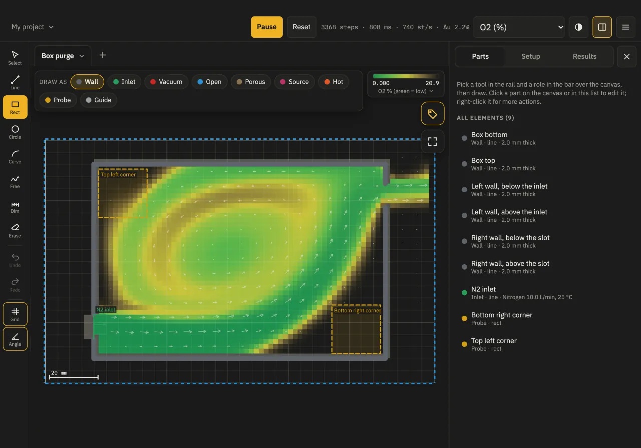Select the N2 inlet element in list

[545, 293]
